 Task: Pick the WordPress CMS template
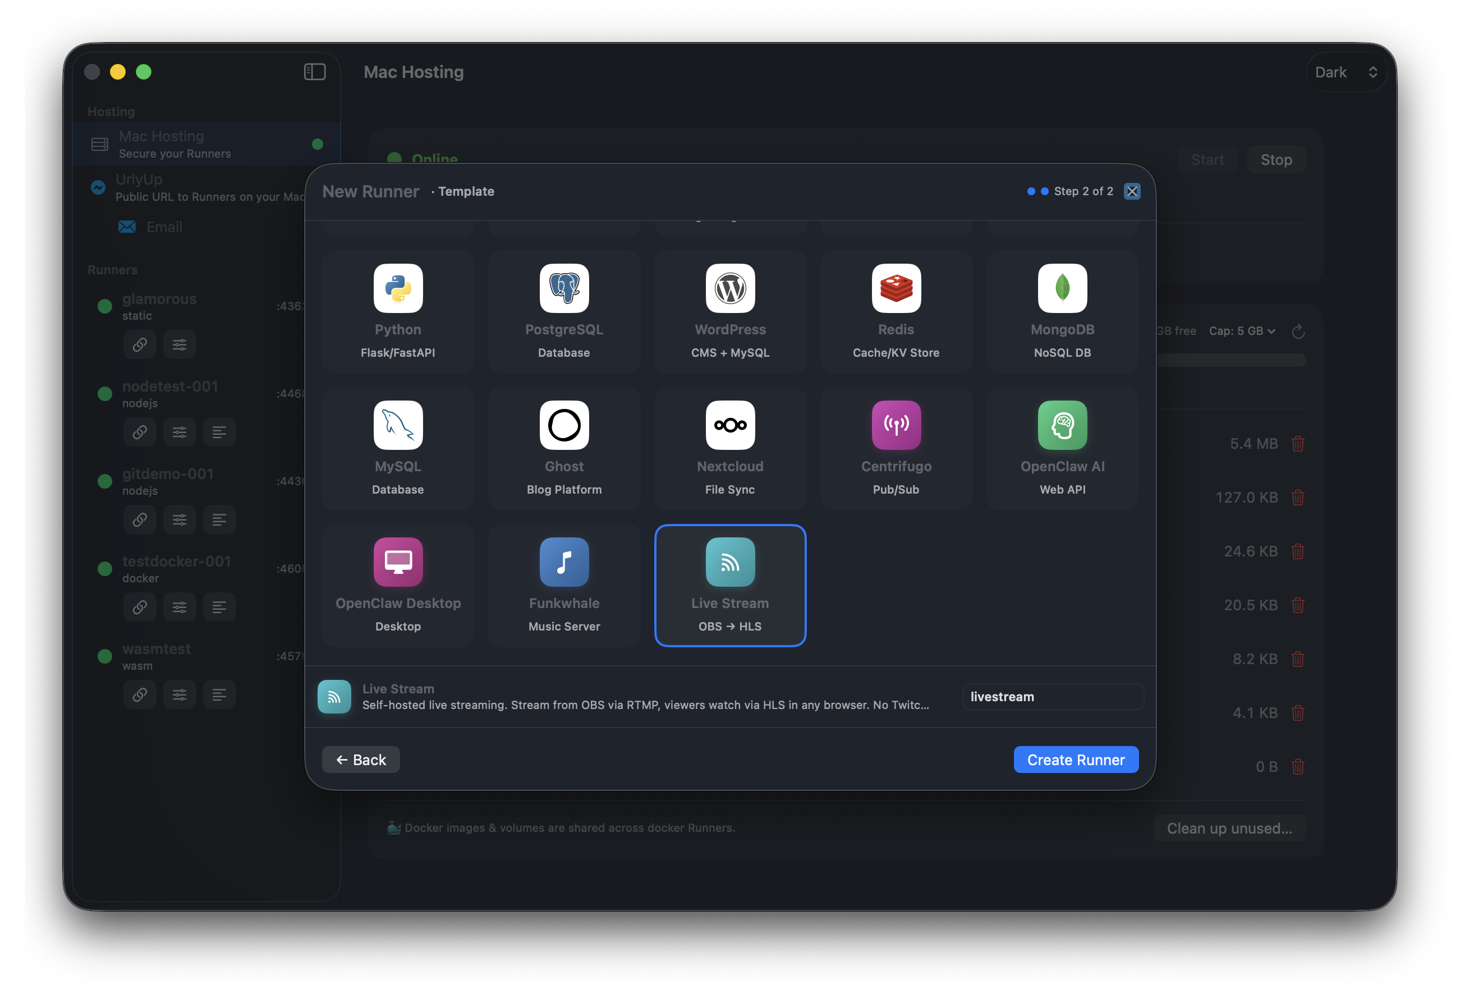click(730, 311)
